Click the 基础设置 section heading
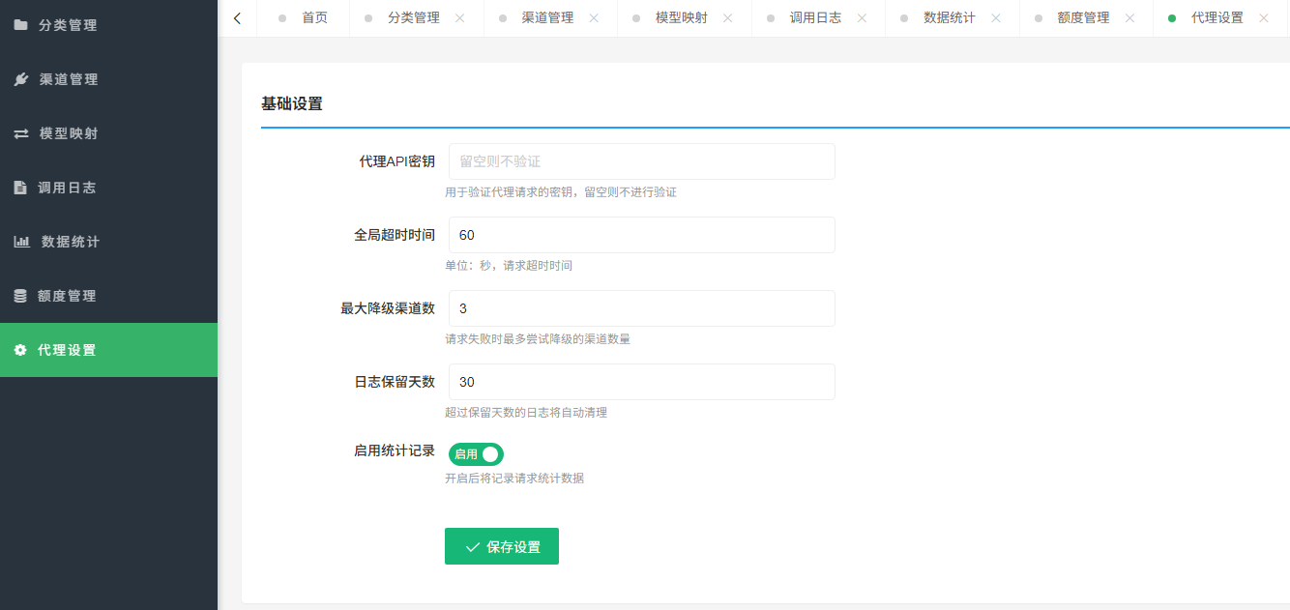This screenshot has height=610, width=1290. click(x=292, y=104)
